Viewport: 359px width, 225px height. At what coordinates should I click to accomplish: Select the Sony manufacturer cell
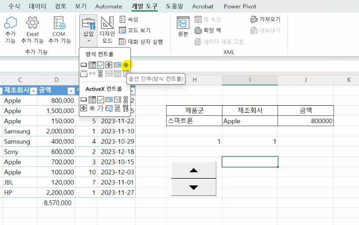pos(20,152)
